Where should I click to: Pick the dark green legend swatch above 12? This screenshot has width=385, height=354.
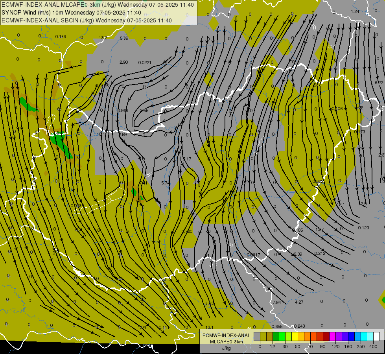[x=276, y=337]
